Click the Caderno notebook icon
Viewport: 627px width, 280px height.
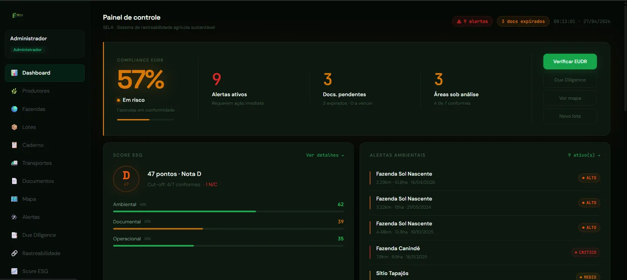coord(14,145)
